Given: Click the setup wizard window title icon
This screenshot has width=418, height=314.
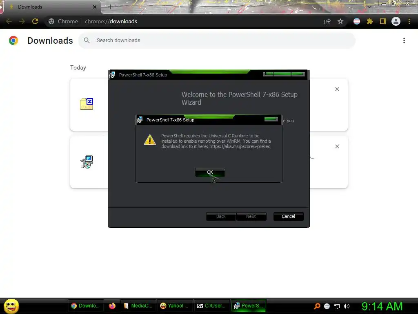Looking at the screenshot, I should (112, 75).
